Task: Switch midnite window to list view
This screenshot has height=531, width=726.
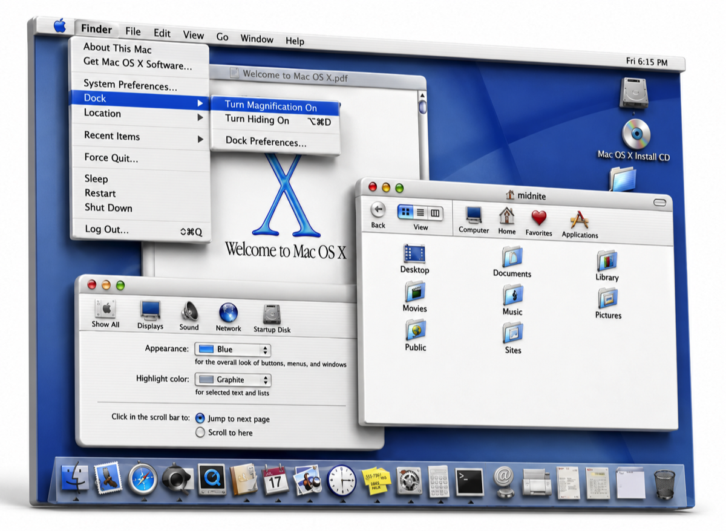Action: (420, 212)
